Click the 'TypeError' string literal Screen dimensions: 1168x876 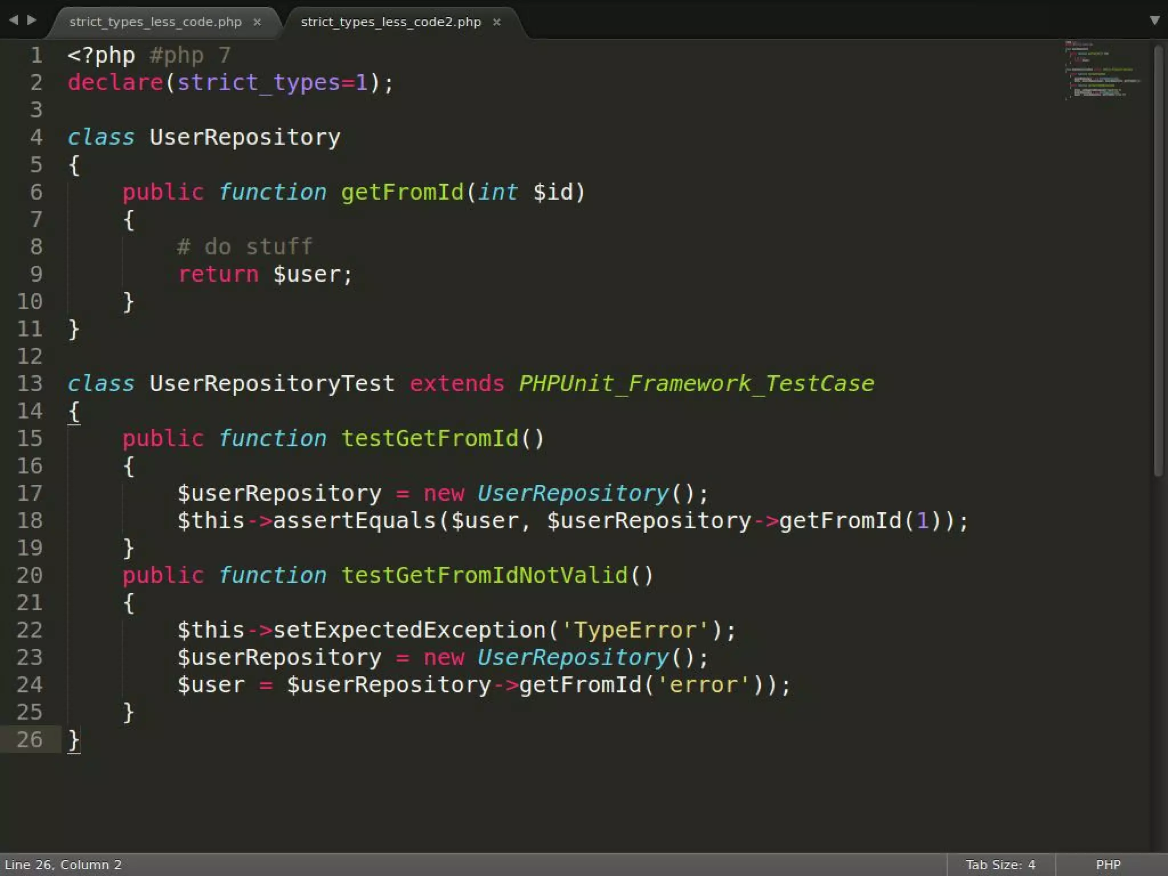[635, 630]
